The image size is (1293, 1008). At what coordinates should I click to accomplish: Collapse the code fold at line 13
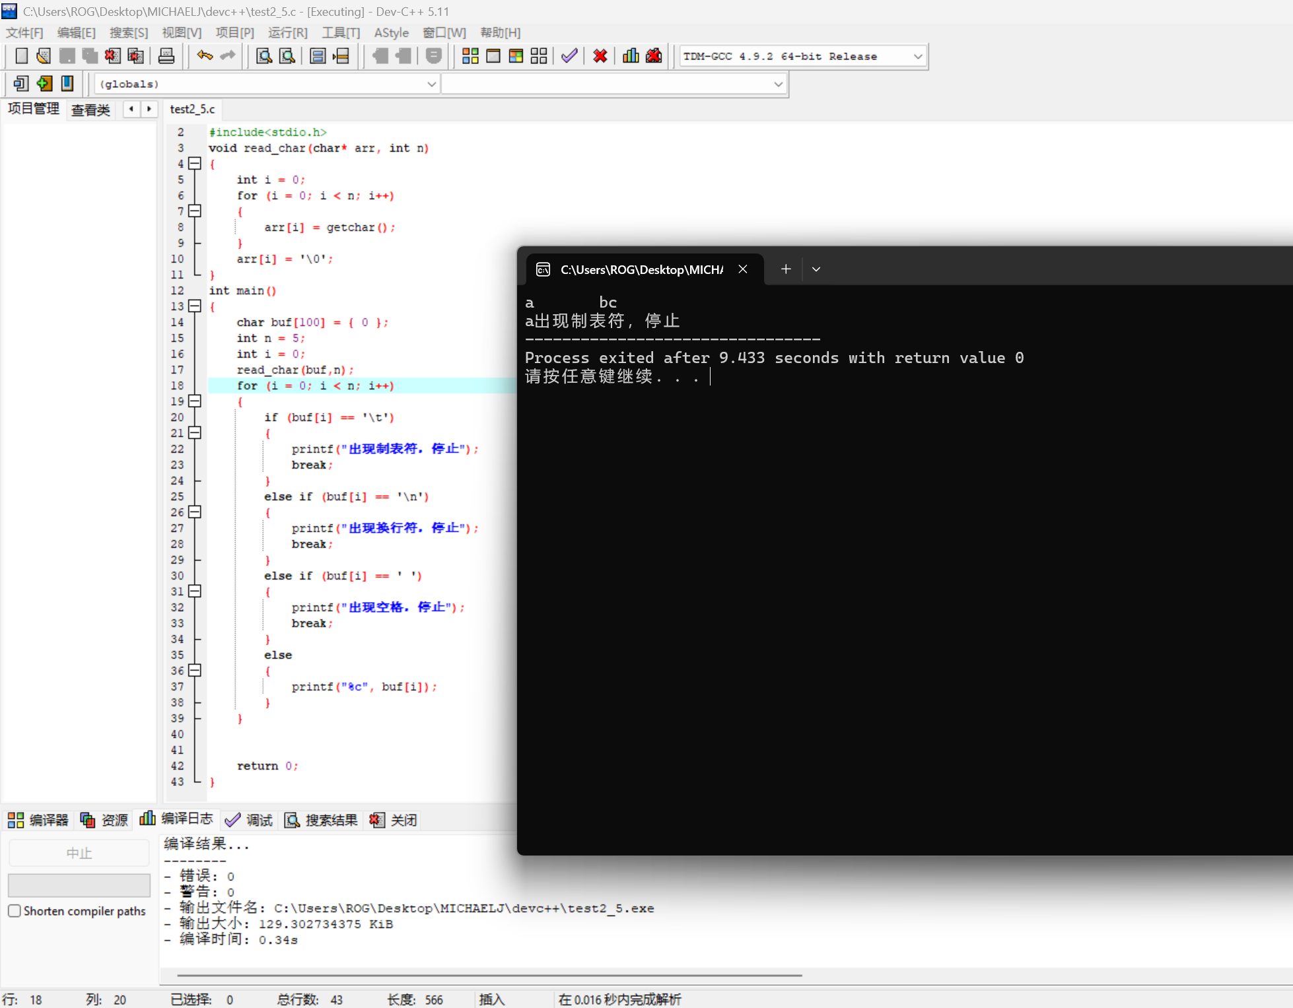[194, 306]
